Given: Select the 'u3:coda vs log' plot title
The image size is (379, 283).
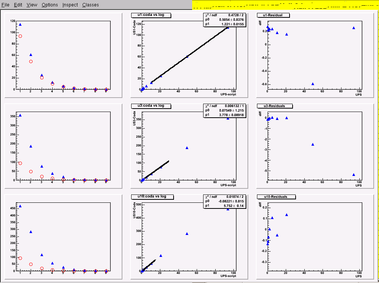Looking at the screenshot, I should [x=151, y=106].
